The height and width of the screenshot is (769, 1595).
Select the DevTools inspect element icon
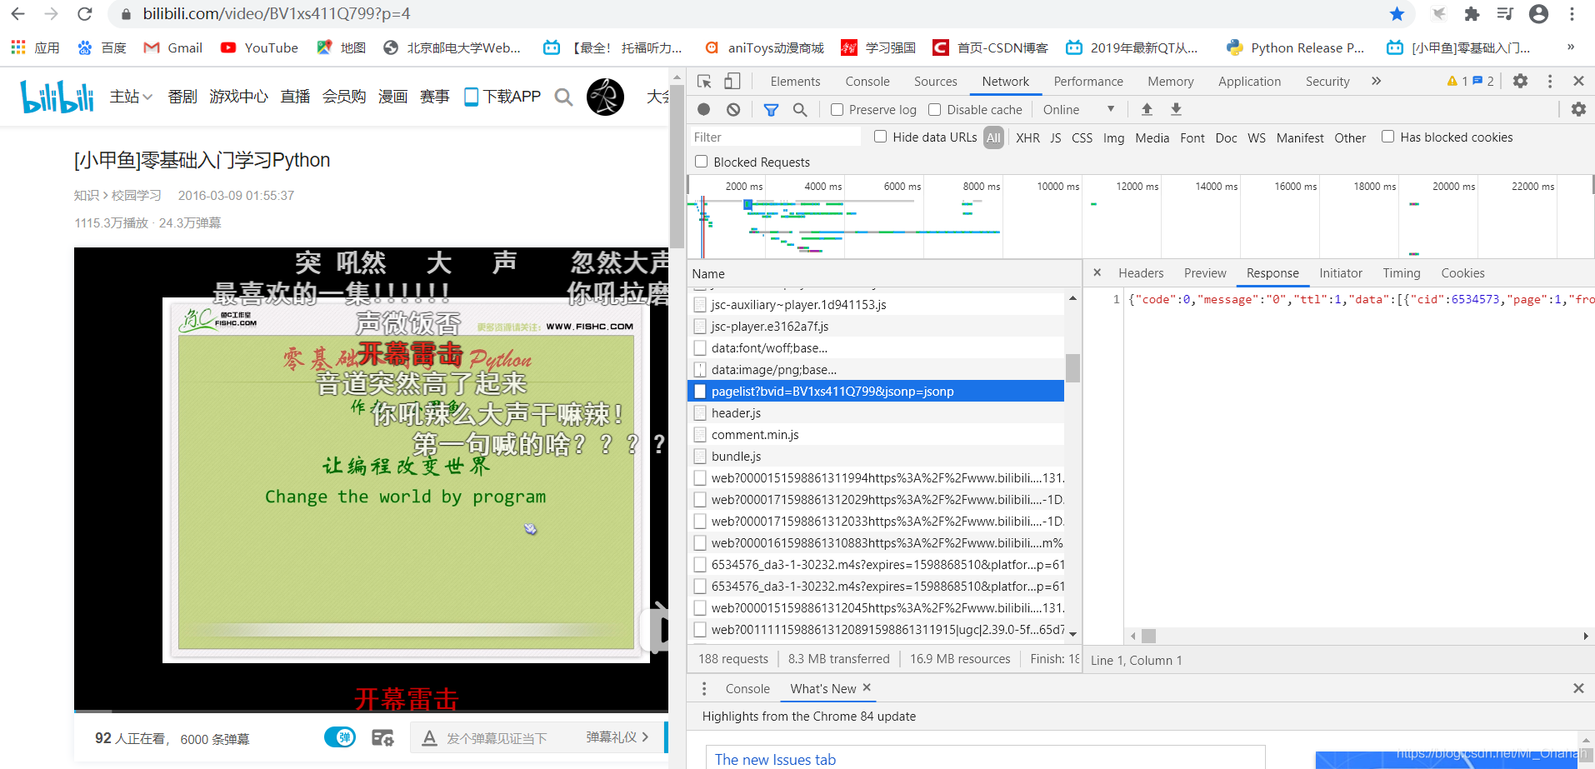coord(704,81)
